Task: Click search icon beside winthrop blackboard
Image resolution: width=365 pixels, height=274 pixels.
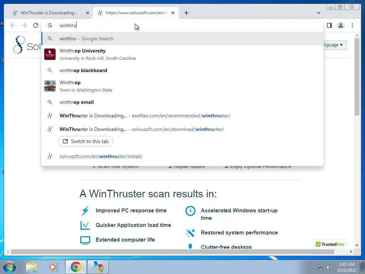Action: (50, 70)
